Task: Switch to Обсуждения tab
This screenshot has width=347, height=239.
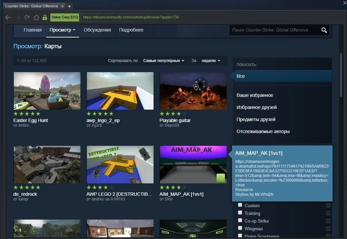Action: (97, 30)
